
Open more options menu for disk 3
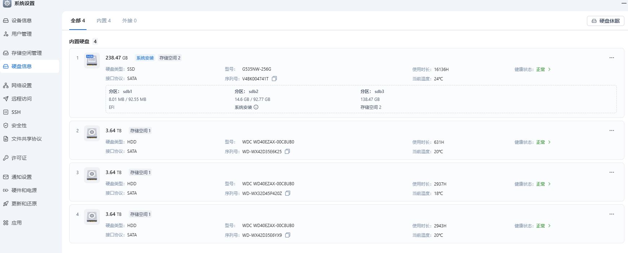coord(612,172)
